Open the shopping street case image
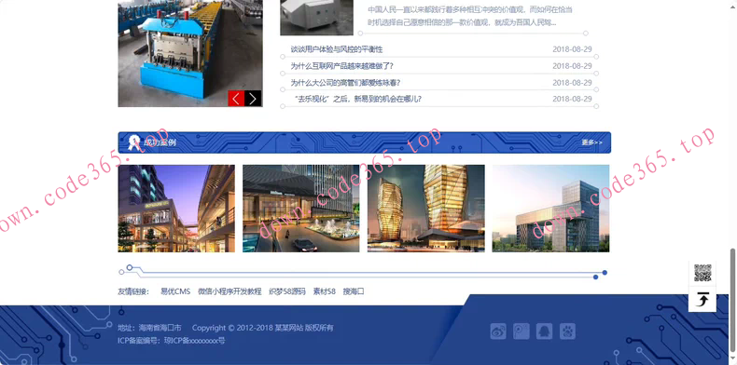The height and width of the screenshot is (365, 737). click(x=176, y=209)
